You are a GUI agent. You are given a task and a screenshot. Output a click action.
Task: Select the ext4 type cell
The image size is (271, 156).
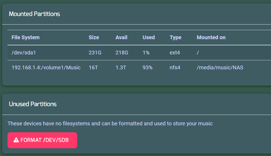click(175, 53)
